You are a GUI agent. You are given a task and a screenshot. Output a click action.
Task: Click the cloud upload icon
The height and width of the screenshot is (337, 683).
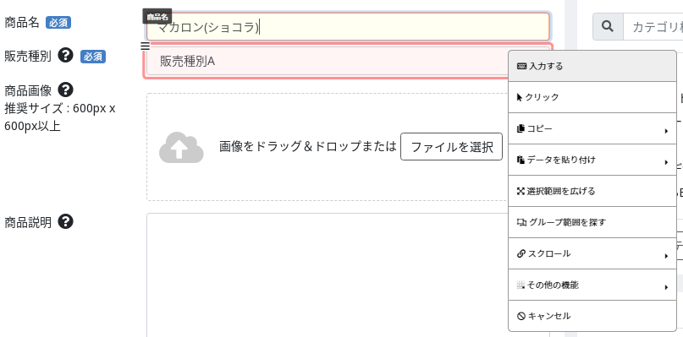[181, 148]
